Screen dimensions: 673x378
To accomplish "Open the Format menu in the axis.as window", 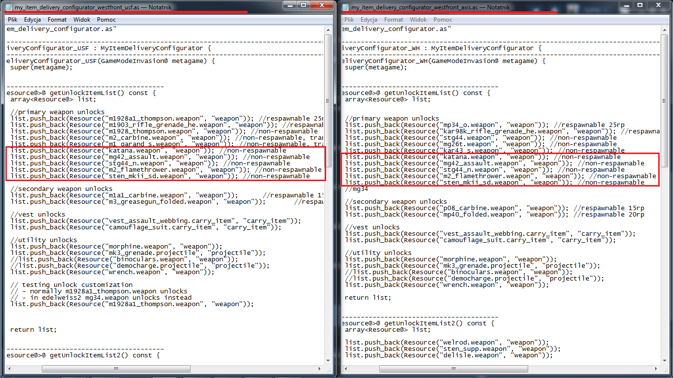I will (394, 20).
